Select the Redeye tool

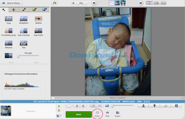(38, 20)
